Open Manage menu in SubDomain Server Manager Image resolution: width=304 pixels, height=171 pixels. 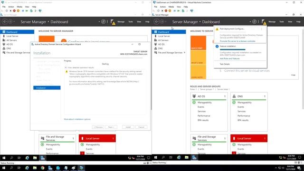point(272,22)
